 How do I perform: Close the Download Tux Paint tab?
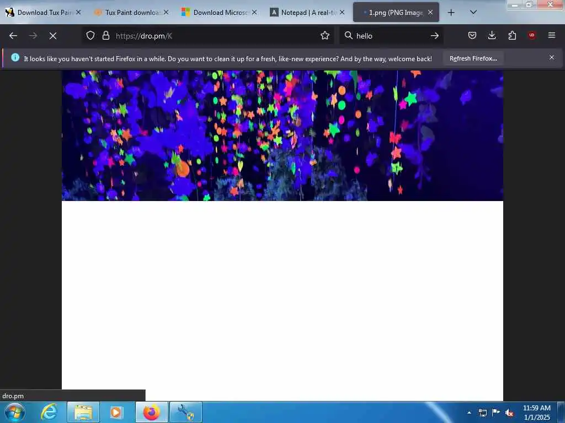[x=78, y=12]
